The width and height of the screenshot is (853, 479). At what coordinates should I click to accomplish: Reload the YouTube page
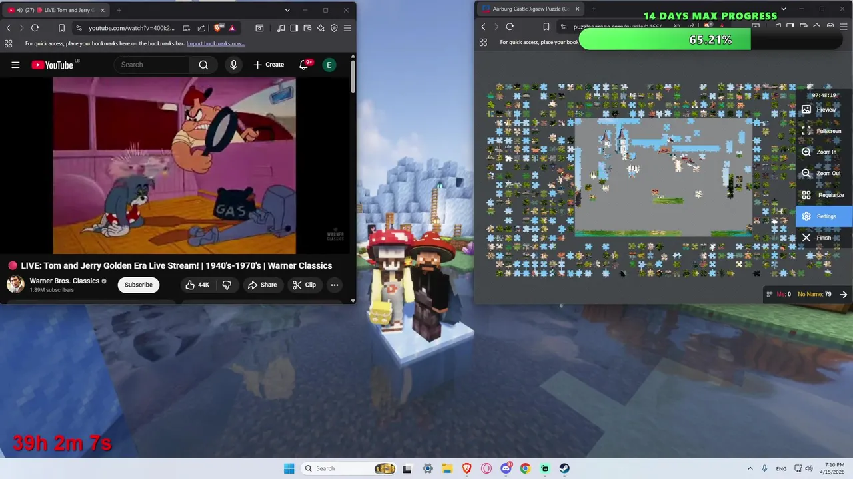(35, 28)
